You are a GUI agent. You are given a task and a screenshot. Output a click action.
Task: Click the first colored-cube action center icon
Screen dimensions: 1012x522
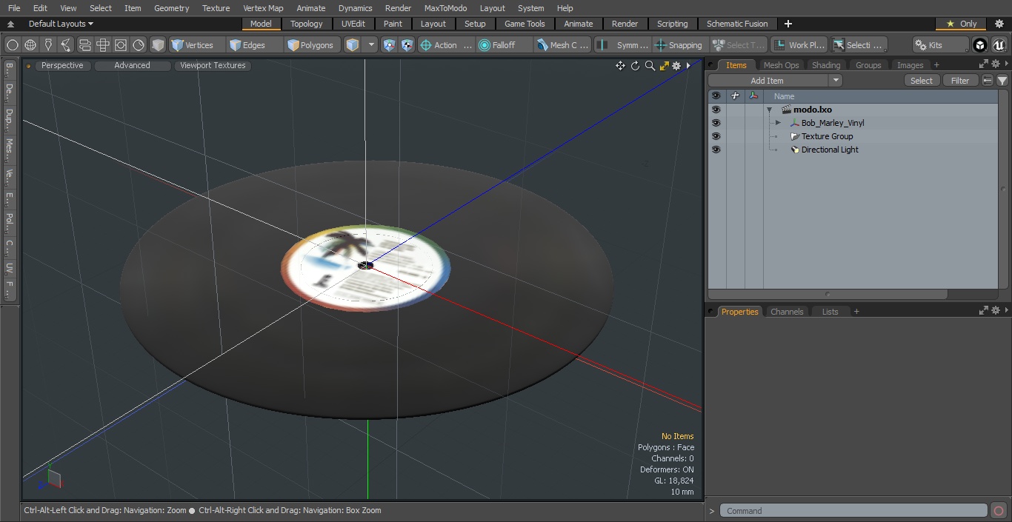390,45
